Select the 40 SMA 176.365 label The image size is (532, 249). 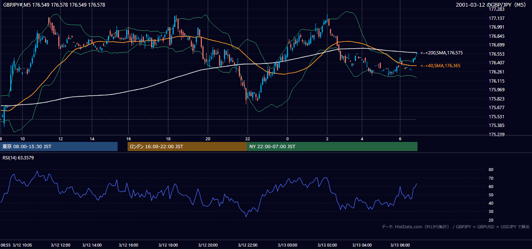point(440,66)
